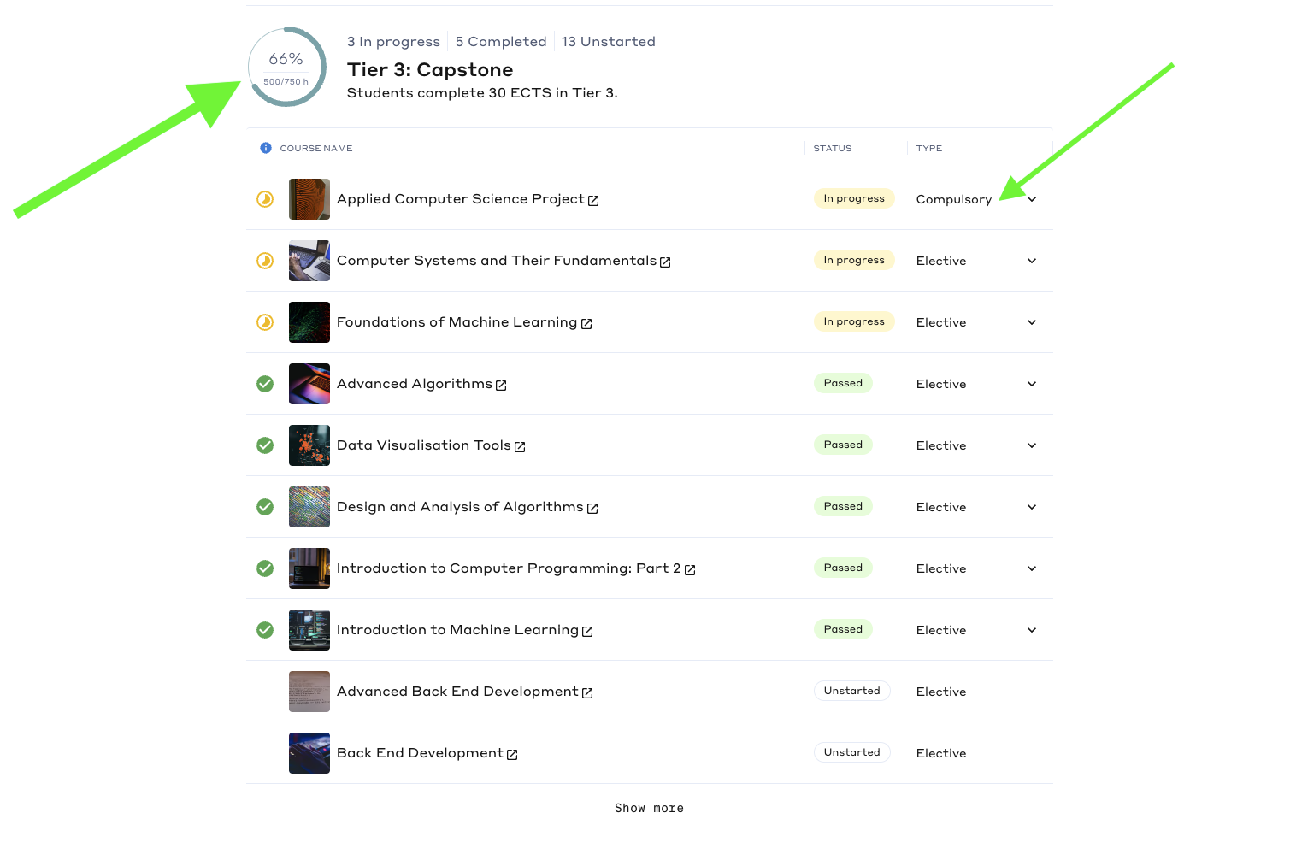Viewport: 1302px width, 860px height.
Task: Select the 5 Completed filter
Action: [x=500, y=42]
